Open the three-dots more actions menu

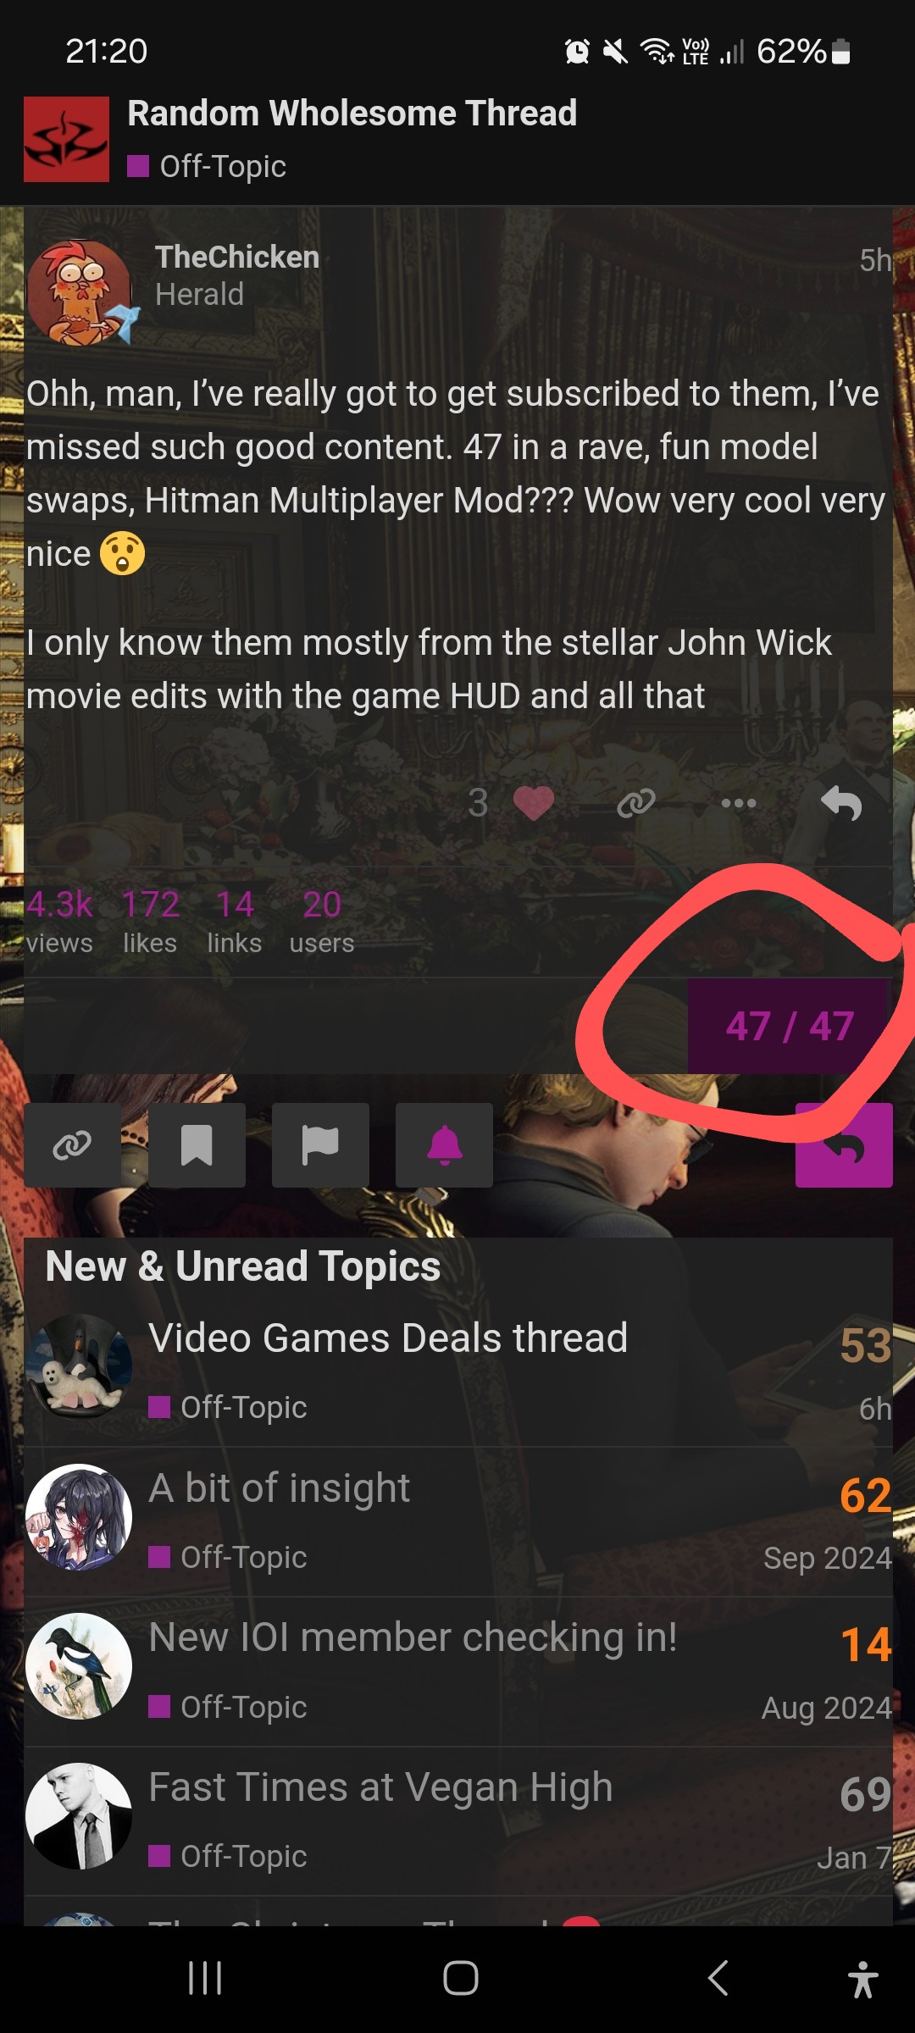739,803
